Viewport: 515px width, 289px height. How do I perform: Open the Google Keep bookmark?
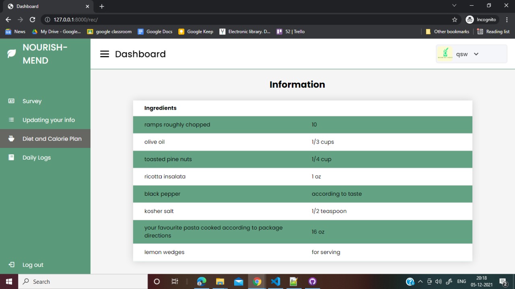pyautogui.click(x=196, y=31)
